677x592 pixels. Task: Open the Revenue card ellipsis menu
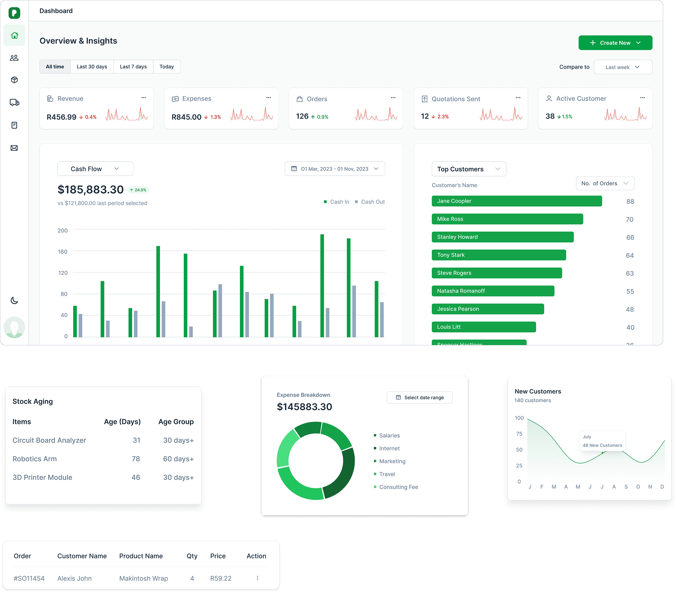tap(144, 98)
